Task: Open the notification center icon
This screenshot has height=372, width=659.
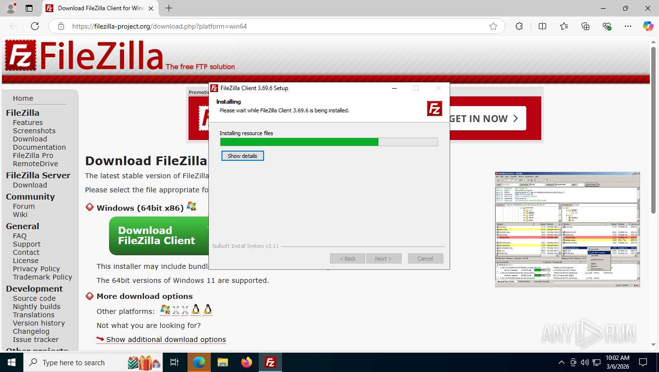Action: (x=643, y=362)
